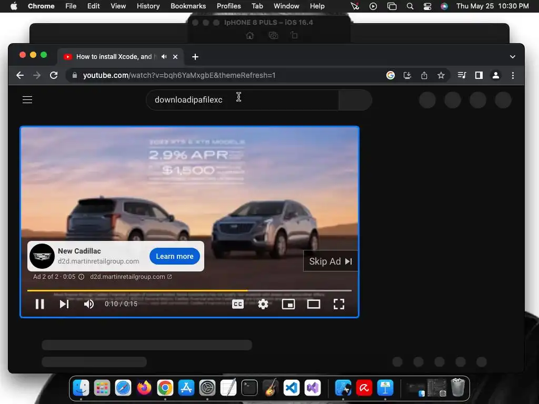539x404 pixels.
Task: Open App Store from the Dock
Action: pyautogui.click(x=186, y=388)
